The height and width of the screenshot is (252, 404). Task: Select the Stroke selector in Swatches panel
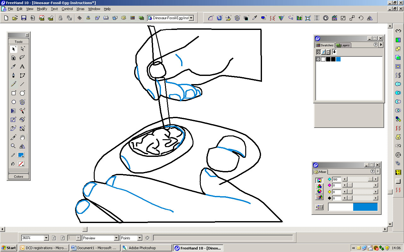pyautogui.click(x=324, y=52)
